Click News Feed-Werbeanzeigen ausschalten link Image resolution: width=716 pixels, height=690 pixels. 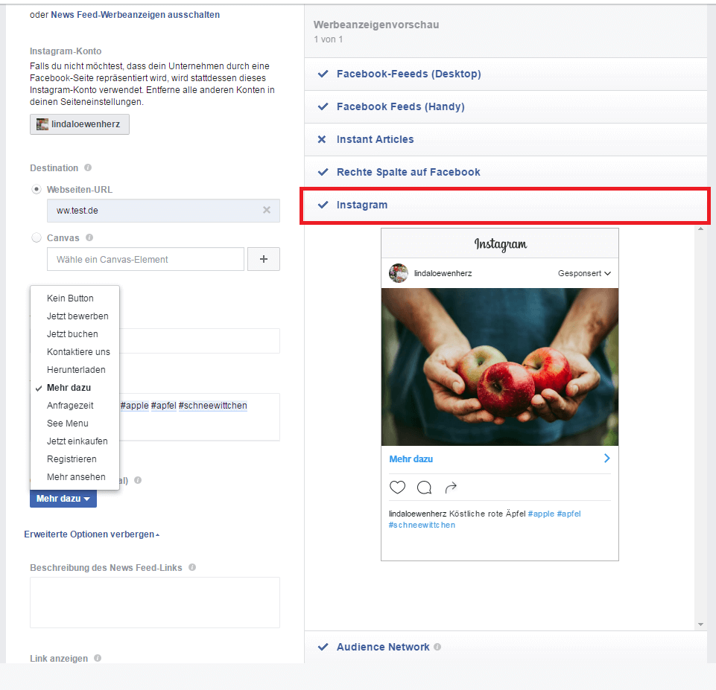point(135,15)
